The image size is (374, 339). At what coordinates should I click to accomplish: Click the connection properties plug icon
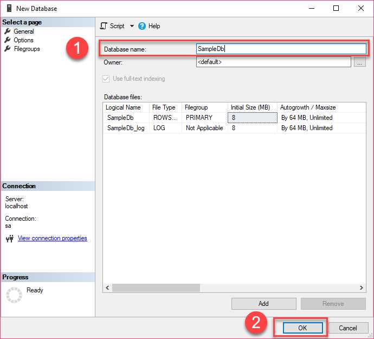(x=10, y=239)
